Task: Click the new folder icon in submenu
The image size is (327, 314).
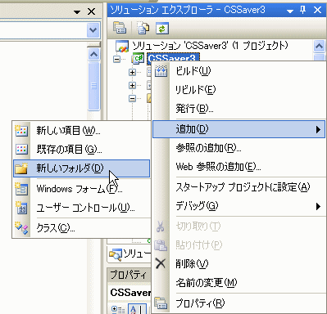Action: pyautogui.click(x=21, y=168)
